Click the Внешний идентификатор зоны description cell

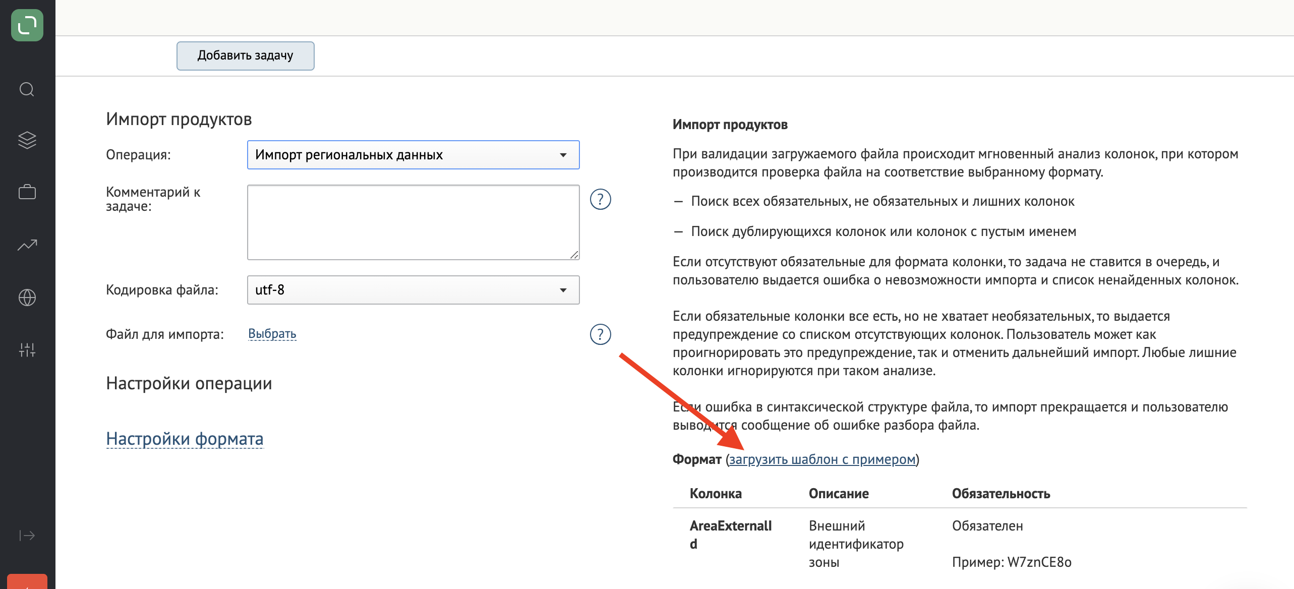click(856, 544)
